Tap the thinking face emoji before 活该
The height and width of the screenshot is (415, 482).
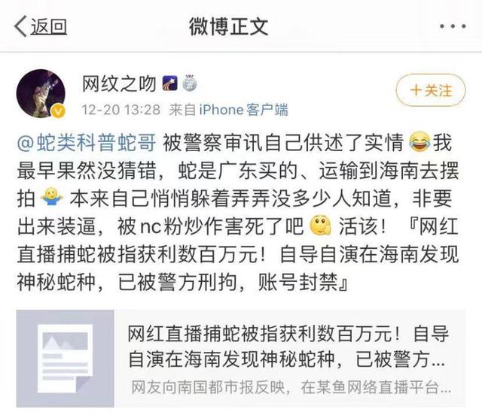[x=321, y=226]
